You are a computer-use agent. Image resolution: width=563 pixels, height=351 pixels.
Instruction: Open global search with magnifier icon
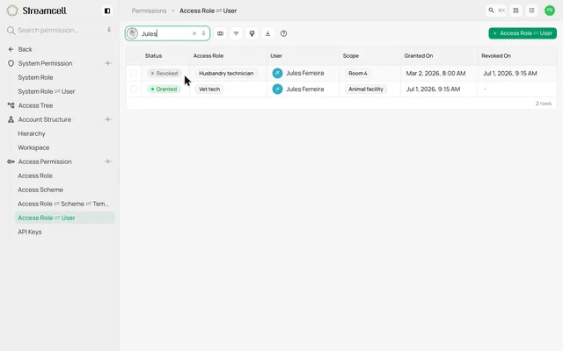tap(491, 11)
